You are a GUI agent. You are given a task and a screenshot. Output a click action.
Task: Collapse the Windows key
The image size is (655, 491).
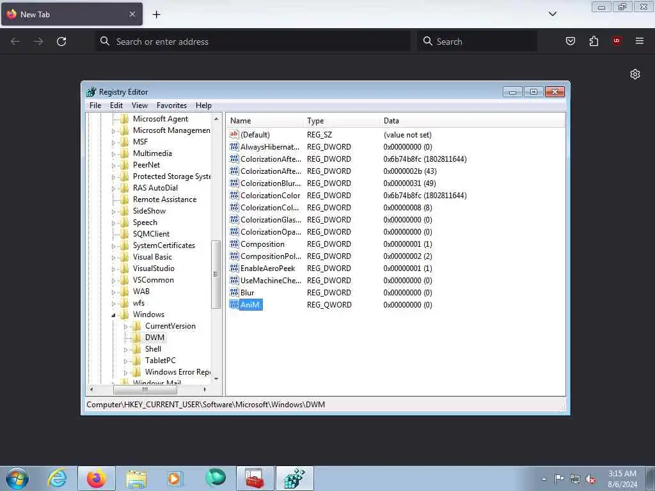pos(113,315)
